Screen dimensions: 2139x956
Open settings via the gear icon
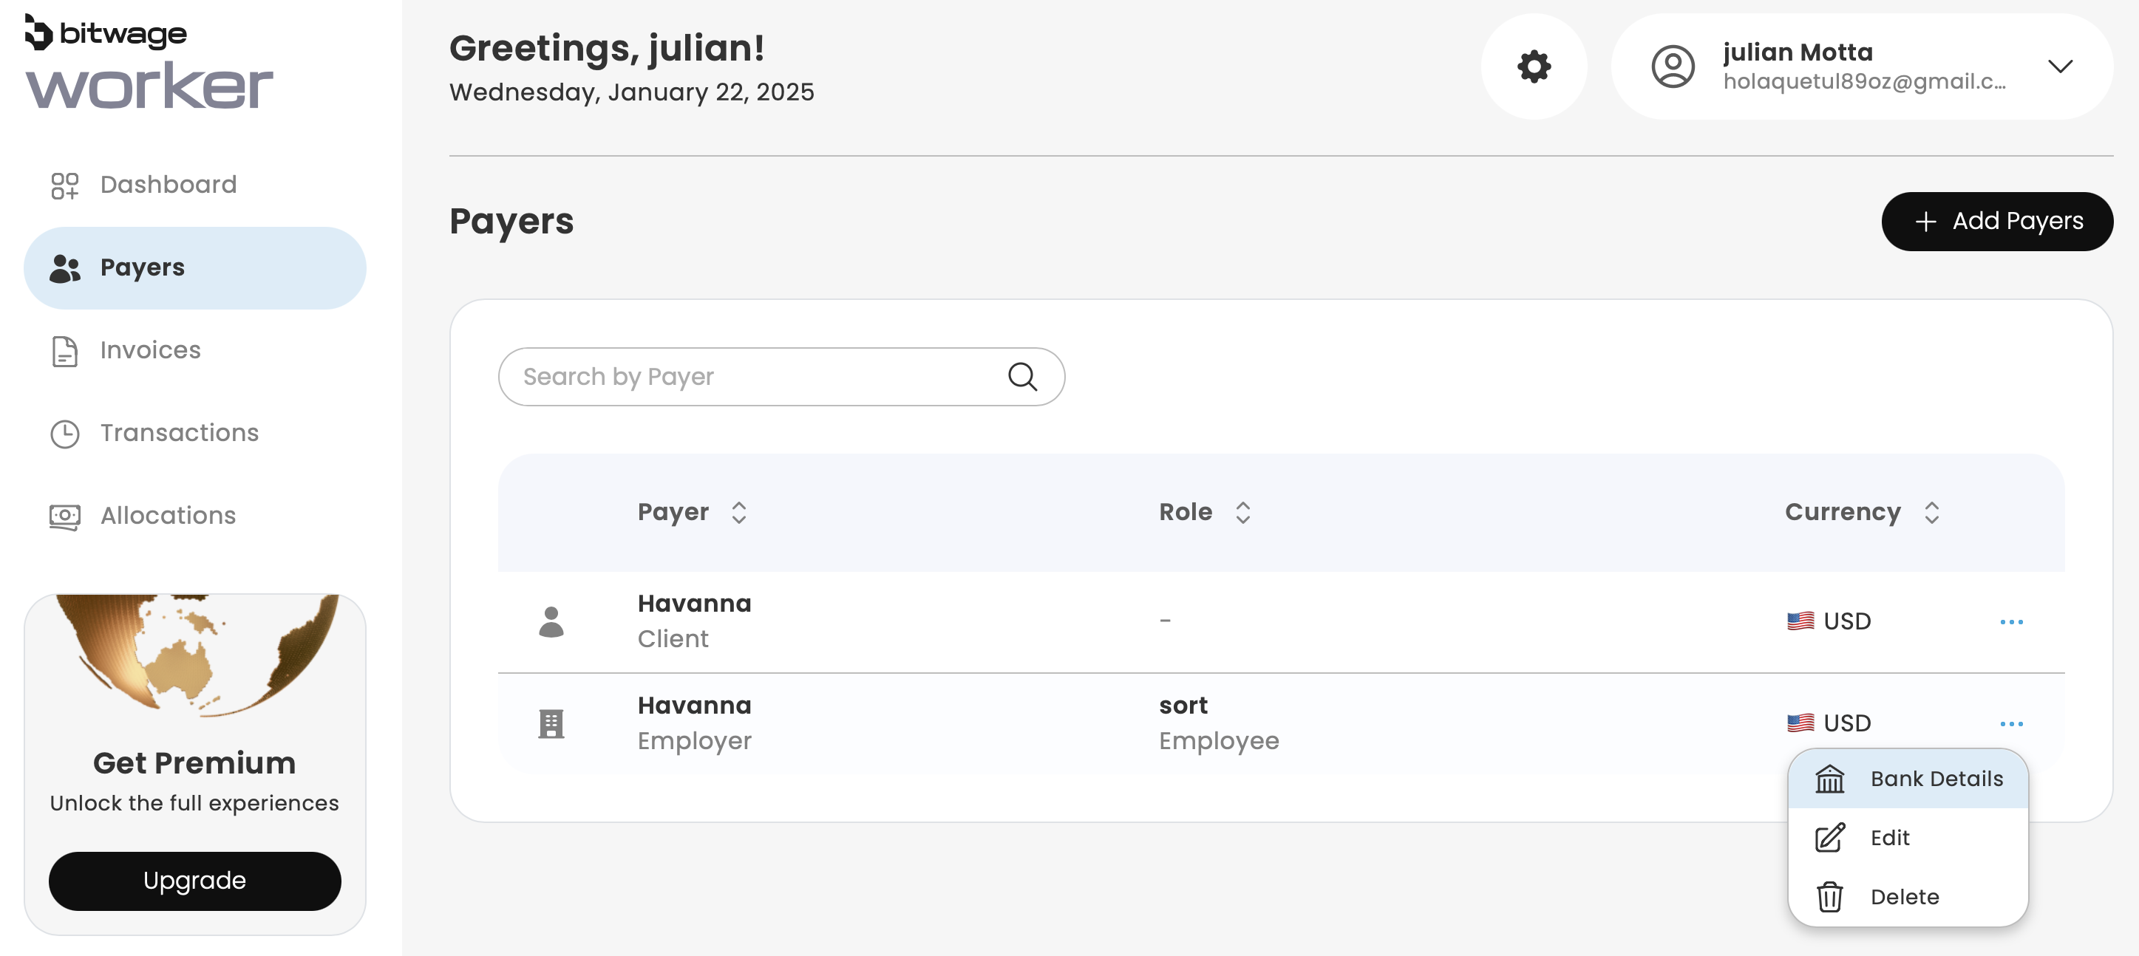1534,66
